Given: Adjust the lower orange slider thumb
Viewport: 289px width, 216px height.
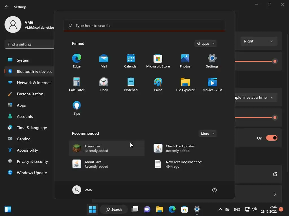Looking at the screenshot, I should 275,118.
